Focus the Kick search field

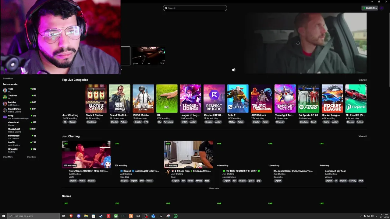pos(195,8)
